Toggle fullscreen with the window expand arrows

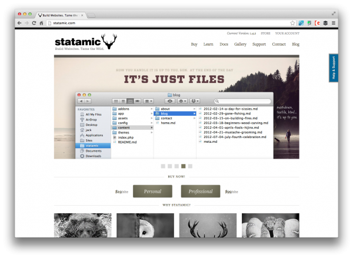coord(334,14)
